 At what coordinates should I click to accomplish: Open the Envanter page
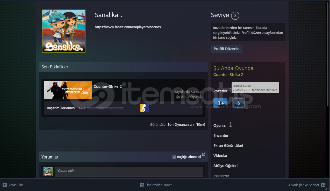[221, 136]
